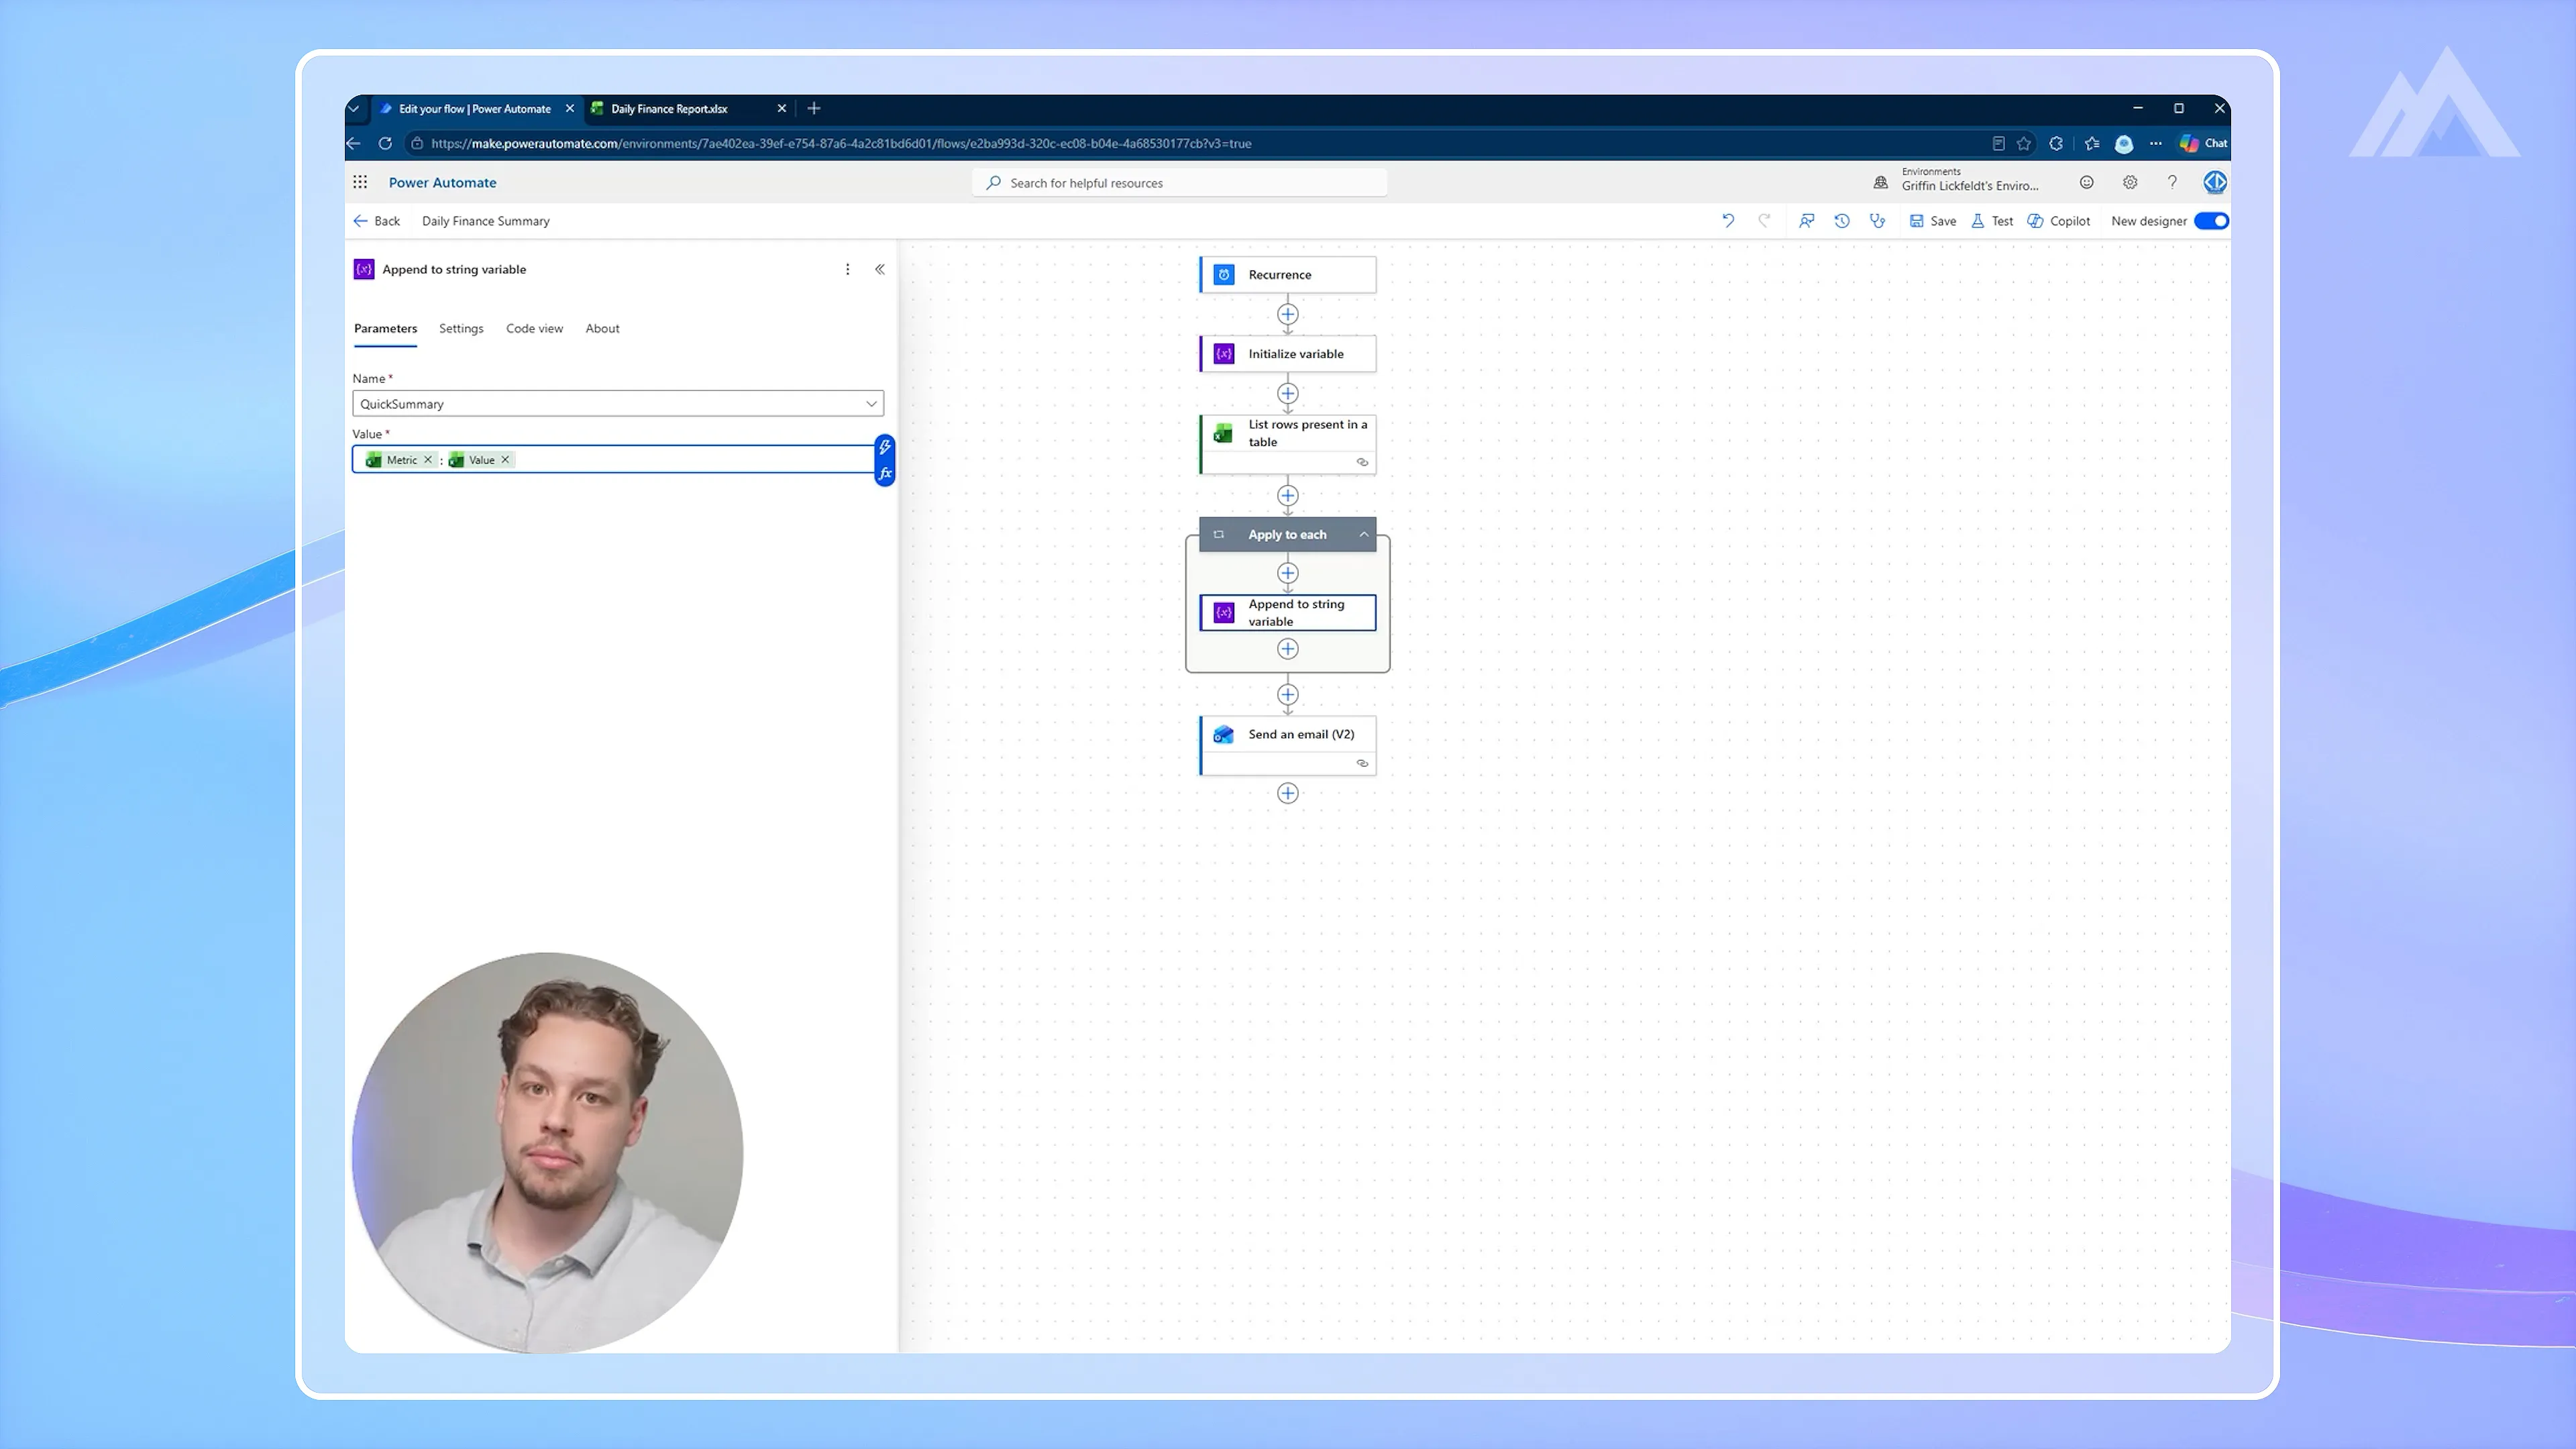Open the browser extensions icon

2056,144
